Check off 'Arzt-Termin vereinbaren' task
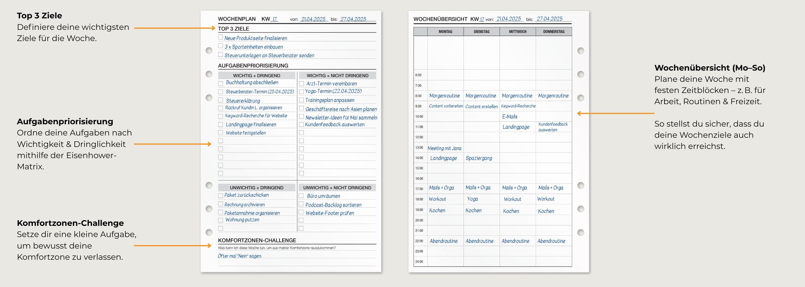 pos(301,84)
